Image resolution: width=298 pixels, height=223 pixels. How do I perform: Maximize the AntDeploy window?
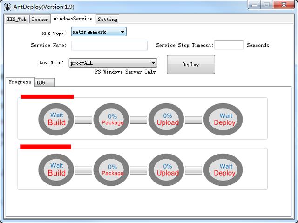[x=267, y=5]
